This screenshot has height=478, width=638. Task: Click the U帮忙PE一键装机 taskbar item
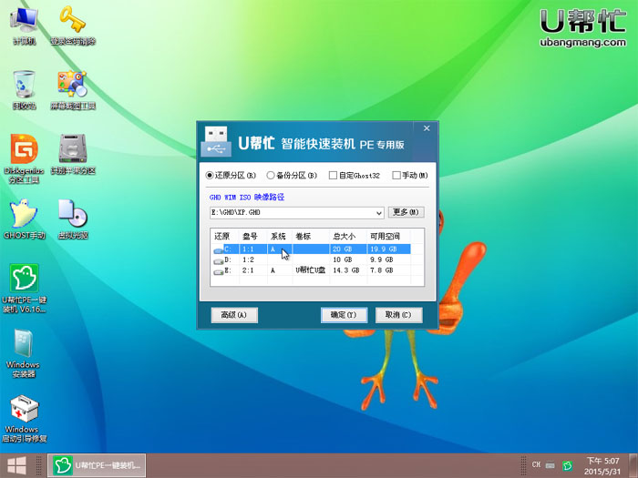[x=98, y=465]
